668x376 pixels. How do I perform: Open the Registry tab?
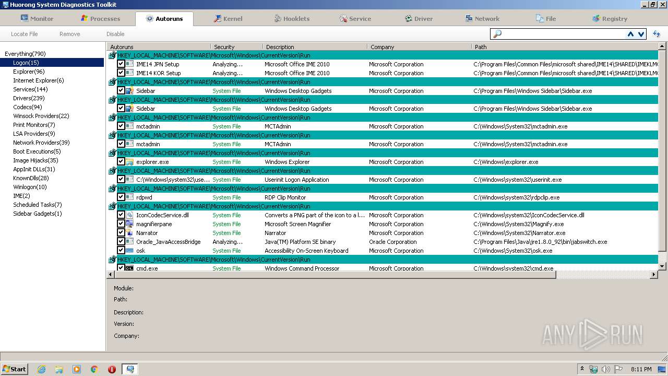coord(610,18)
